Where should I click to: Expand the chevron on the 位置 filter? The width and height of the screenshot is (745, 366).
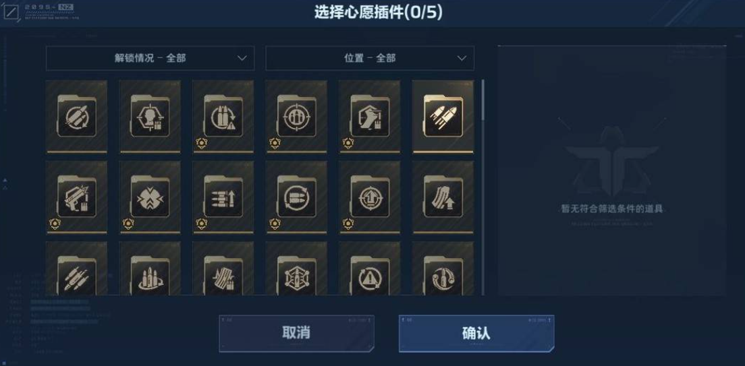462,59
